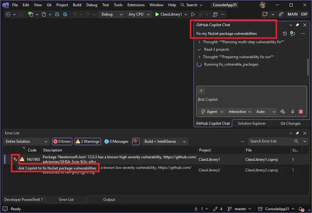312x213 pixels.
Task: Click the Live Share icon beside MAIN
Action: click(x=281, y=14)
